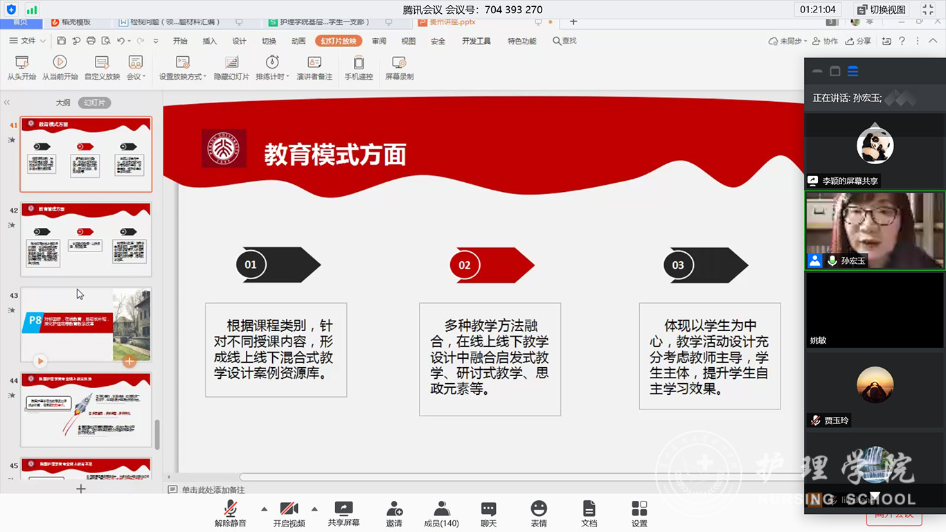The height and width of the screenshot is (532, 946).
Task: Open 演讲者备注 presenter notes
Action: 314,63
